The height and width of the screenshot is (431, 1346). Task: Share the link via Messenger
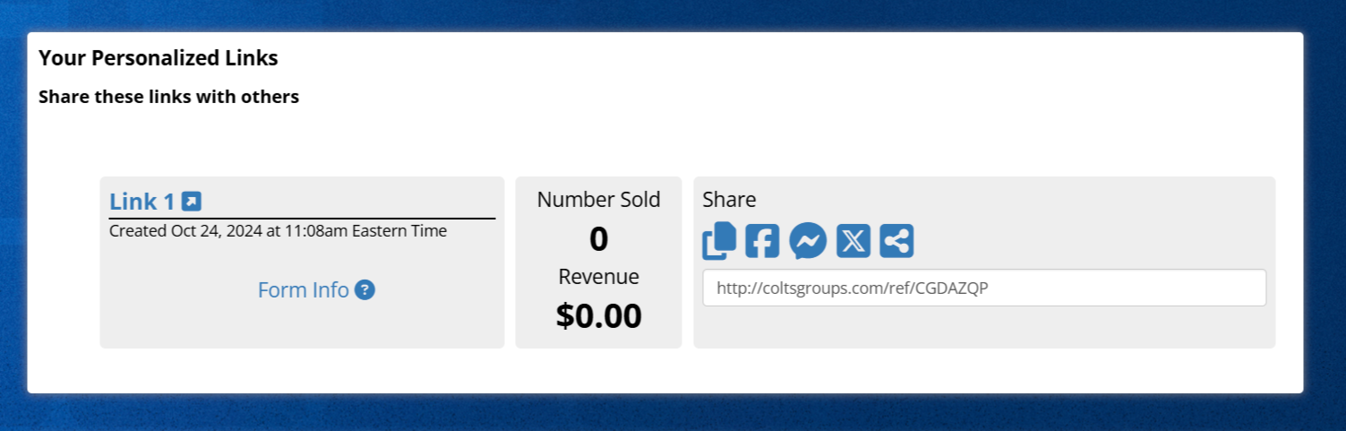tap(808, 241)
